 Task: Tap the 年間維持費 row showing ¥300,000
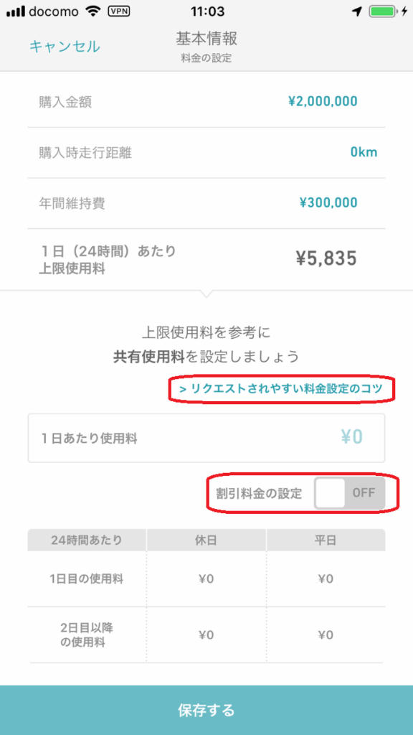point(206,203)
